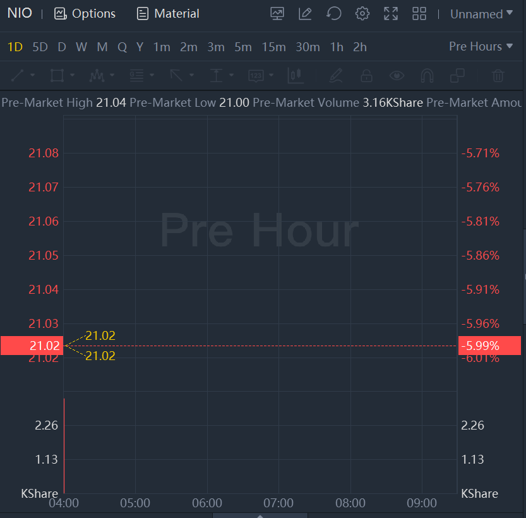The width and height of the screenshot is (526, 518).
Task: Open the chart settings gear
Action: coord(362,13)
